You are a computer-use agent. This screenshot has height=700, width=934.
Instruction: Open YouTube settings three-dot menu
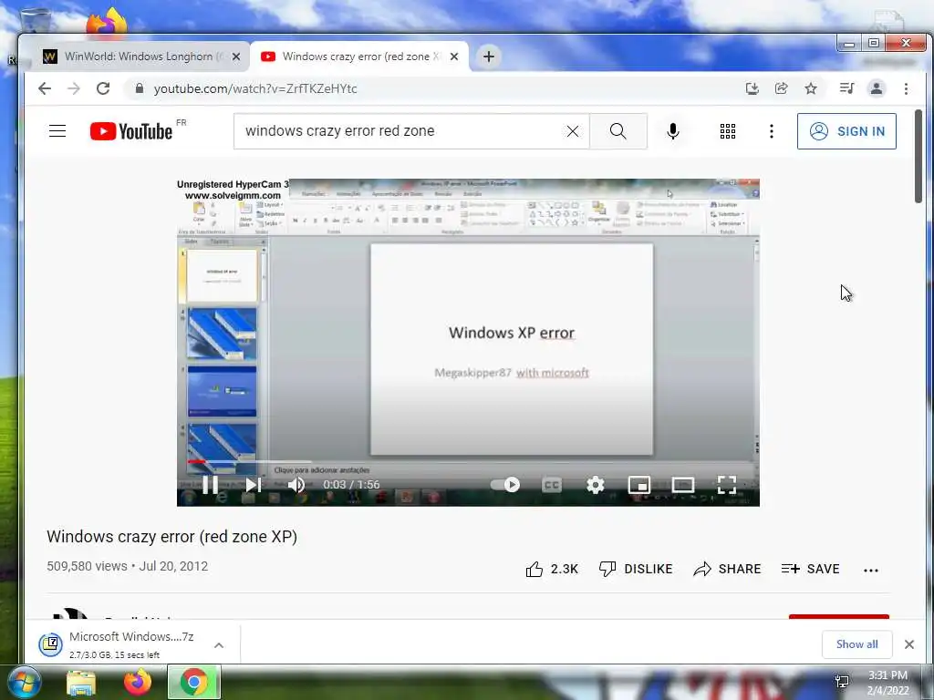(772, 131)
